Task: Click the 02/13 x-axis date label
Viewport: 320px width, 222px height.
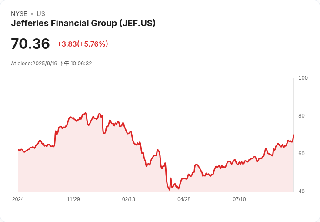Action: point(129,199)
